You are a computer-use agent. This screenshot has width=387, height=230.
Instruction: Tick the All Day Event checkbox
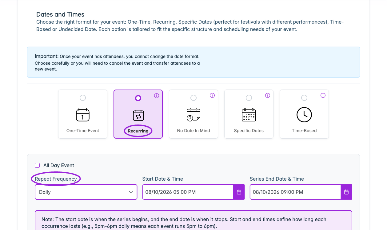(37, 165)
